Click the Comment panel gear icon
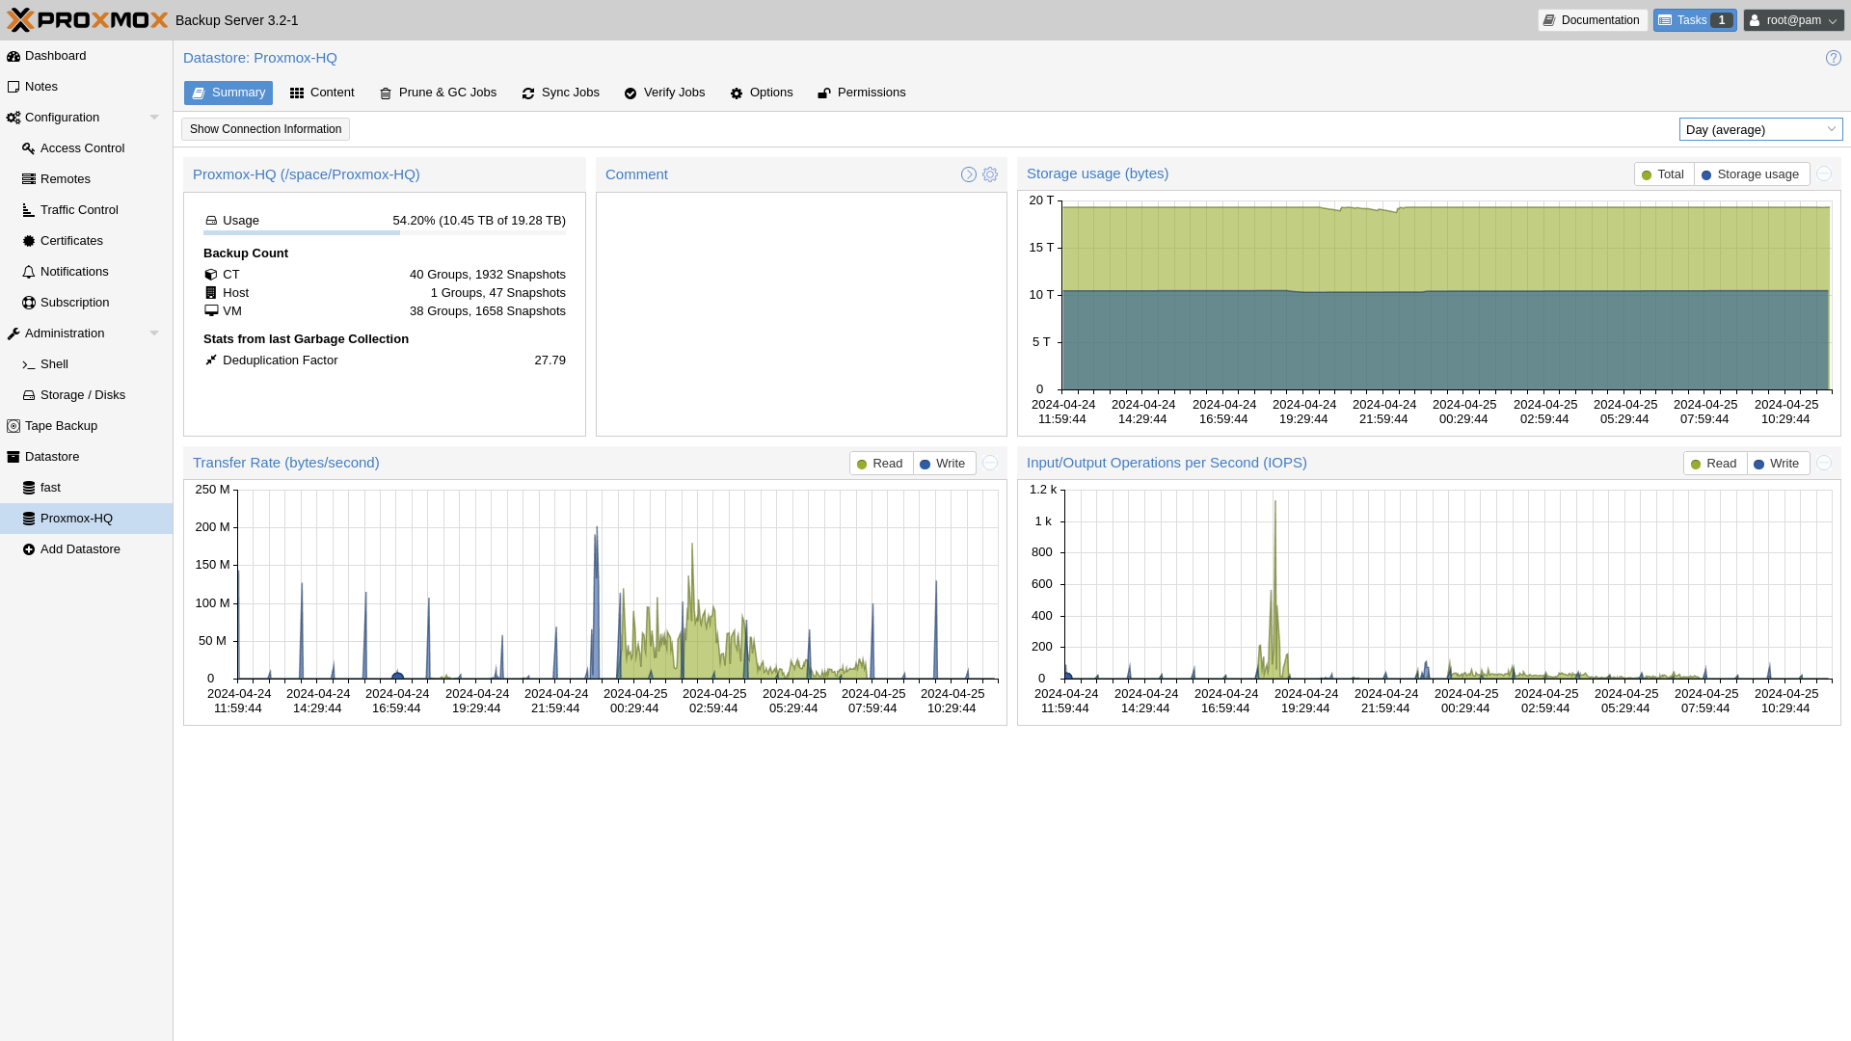 tap(990, 174)
